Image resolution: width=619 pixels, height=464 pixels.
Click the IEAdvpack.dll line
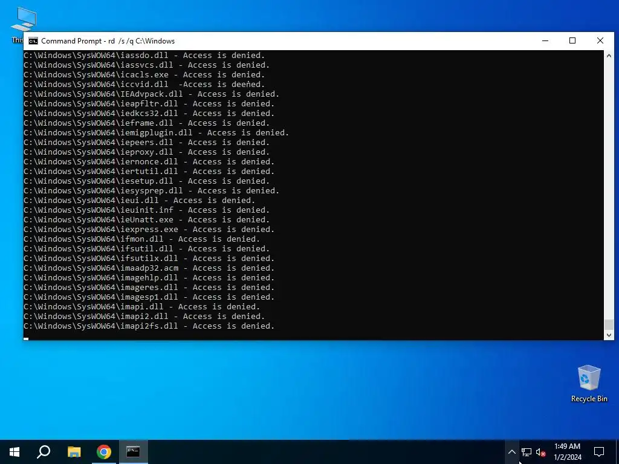[151, 94]
